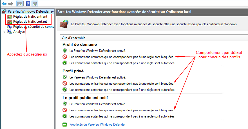Click domain profile connexions sortantes autorisées text
This screenshot has height=129, width=248.
pos(122,63)
